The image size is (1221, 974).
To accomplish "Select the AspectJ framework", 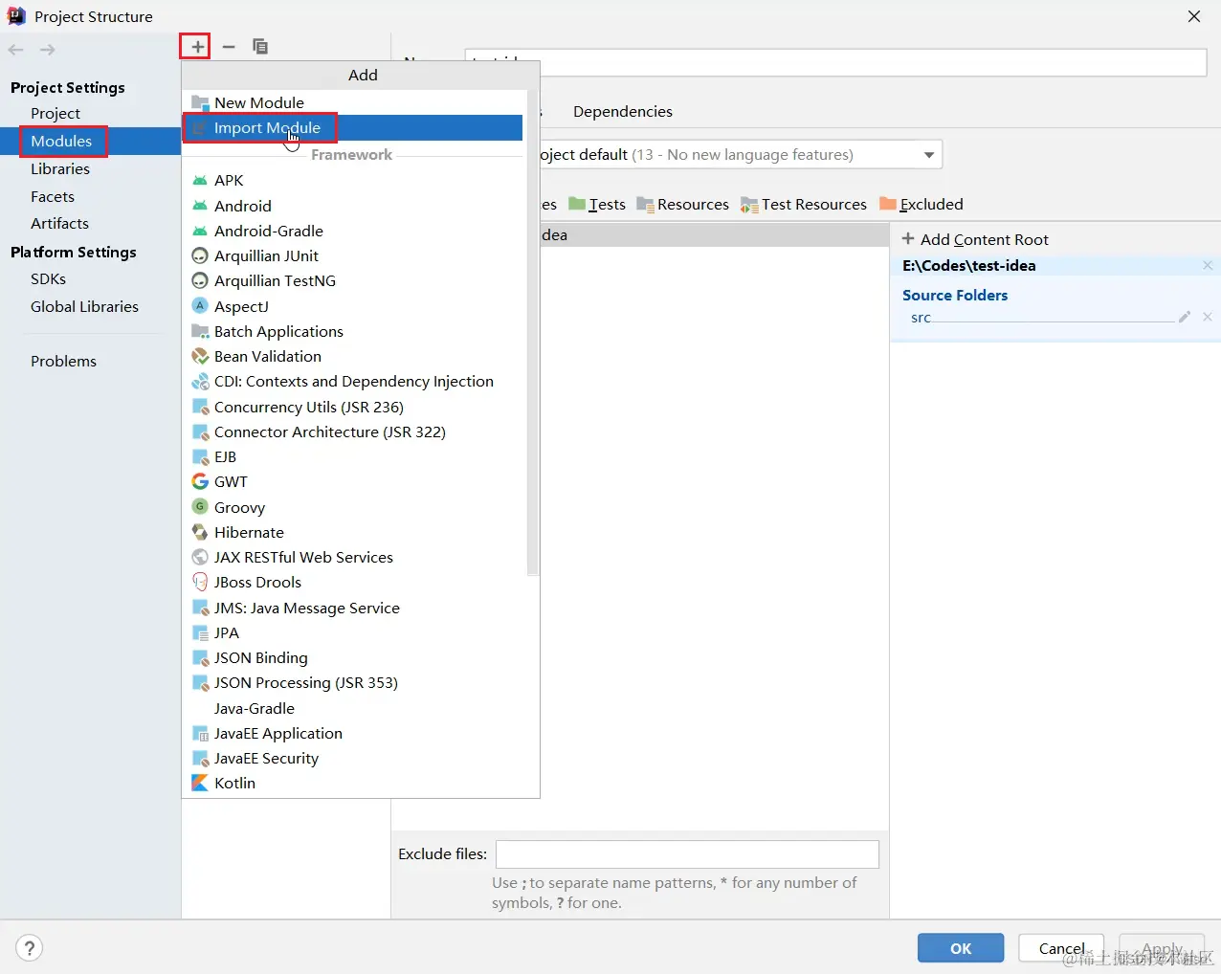I will pyautogui.click(x=352, y=306).
